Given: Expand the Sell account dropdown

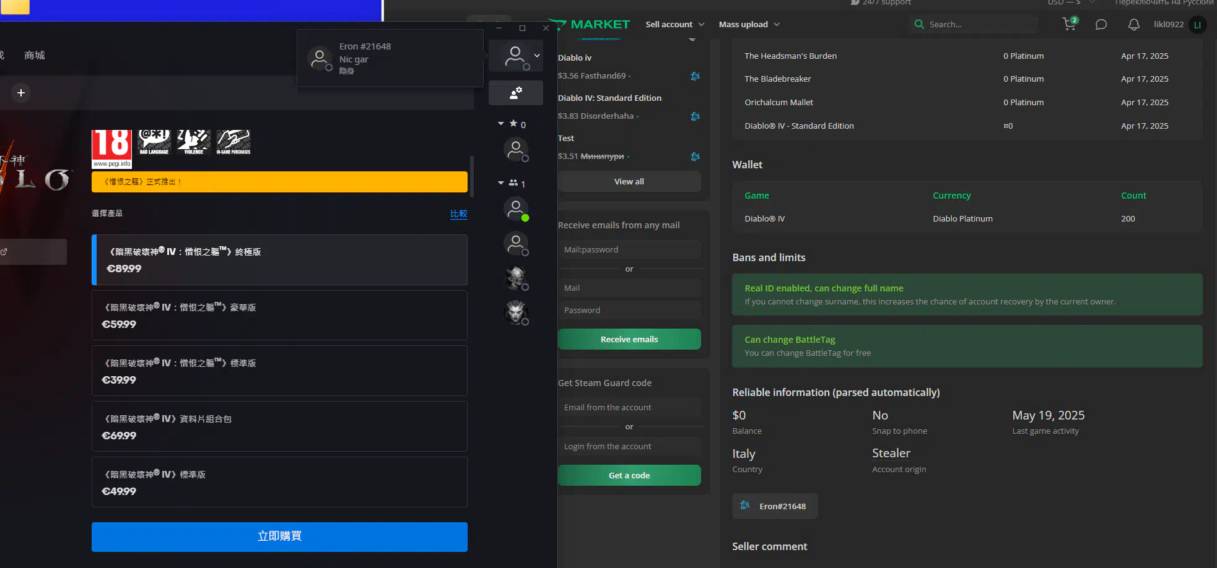Looking at the screenshot, I should pos(675,24).
